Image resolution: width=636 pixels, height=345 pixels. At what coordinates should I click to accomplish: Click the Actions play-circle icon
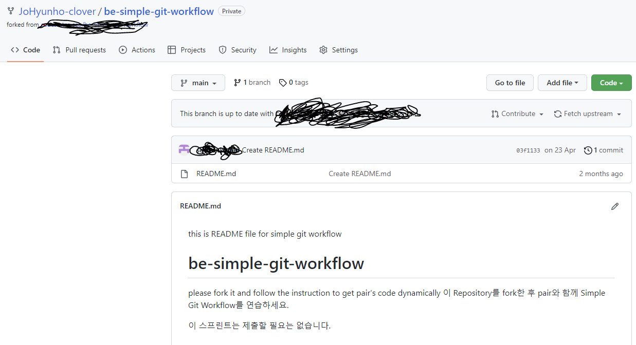pos(123,50)
